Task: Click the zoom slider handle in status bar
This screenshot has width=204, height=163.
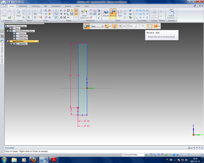Action: (x=189, y=155)
